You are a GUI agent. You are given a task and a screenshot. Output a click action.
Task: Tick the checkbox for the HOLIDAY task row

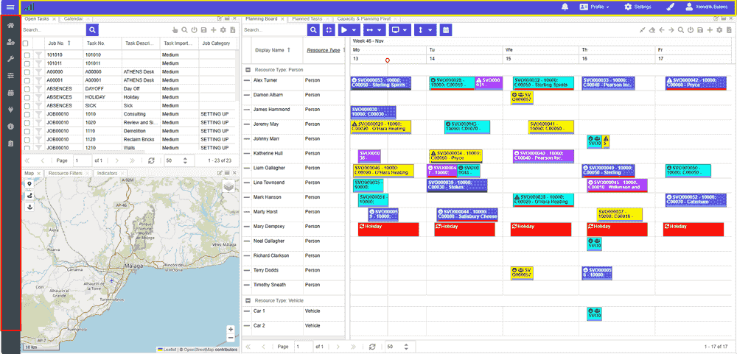27,97
